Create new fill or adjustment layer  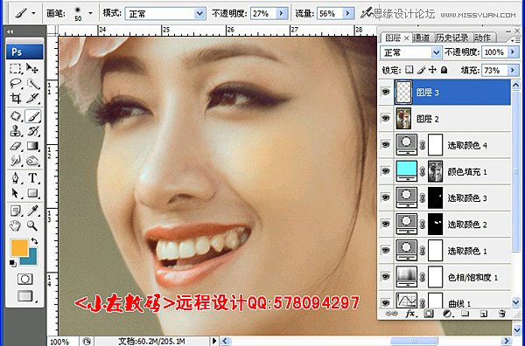[447, 314]
